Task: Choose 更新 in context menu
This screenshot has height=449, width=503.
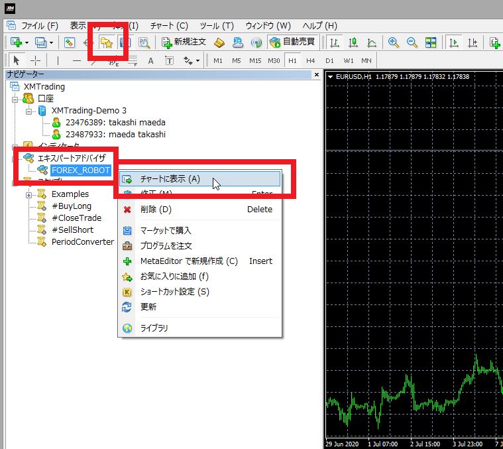Action: click(x=199, y=307)
